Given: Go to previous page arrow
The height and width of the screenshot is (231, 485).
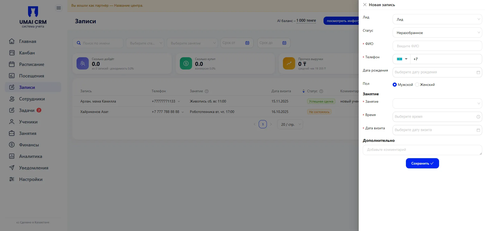Looking at the screenshot, I should coord(254,124).
